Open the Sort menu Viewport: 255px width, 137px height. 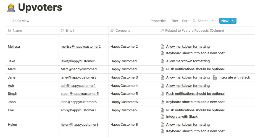(x=185, y=21)
